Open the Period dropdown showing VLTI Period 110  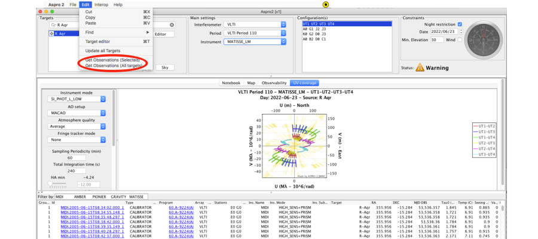click(x=255, y=33)
